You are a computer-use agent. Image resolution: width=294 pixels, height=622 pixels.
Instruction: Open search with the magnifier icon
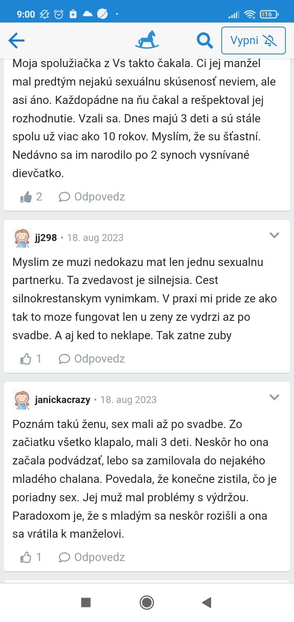(205, 41)
